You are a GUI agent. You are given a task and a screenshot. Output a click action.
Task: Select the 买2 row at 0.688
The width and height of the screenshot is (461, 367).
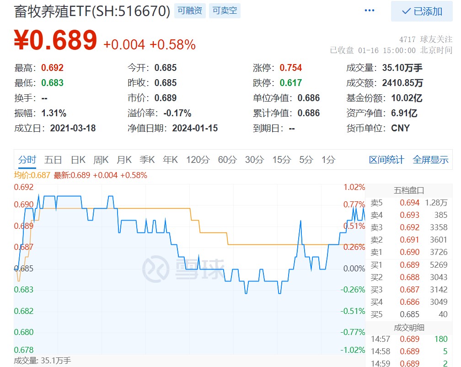point(409,277)
